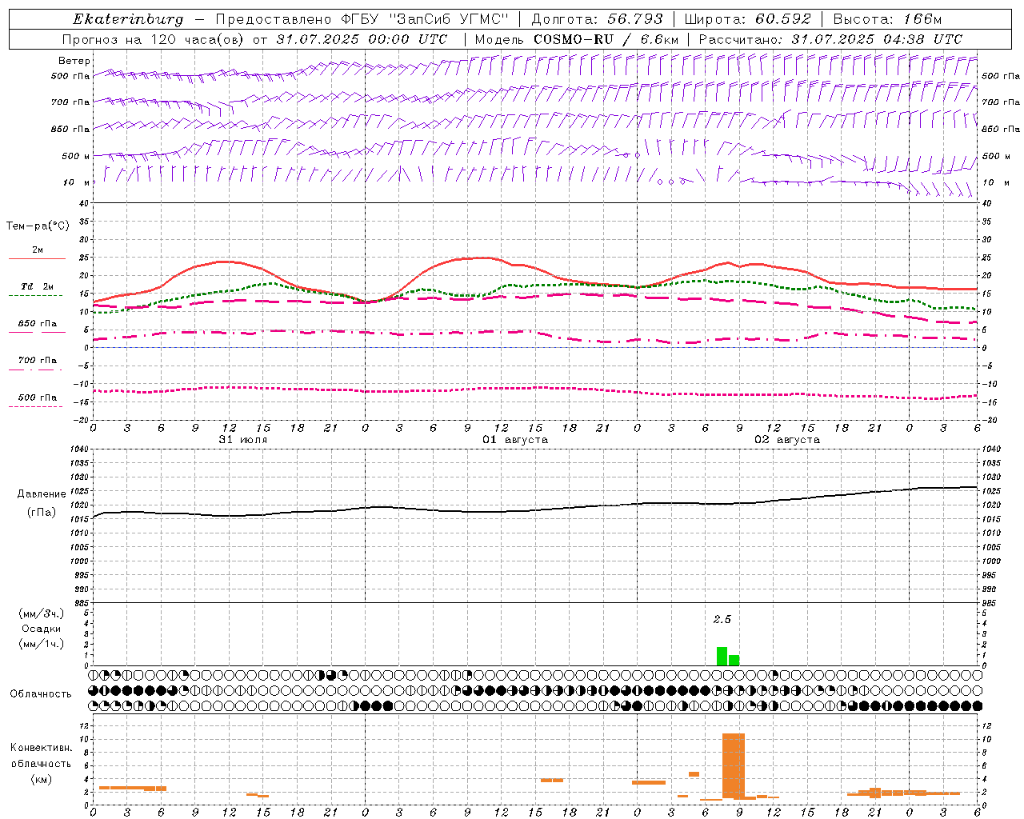The width and height of the screenshot is (1024, 819).
Task: Click the 31 июля date label
Action: (243, 440)
